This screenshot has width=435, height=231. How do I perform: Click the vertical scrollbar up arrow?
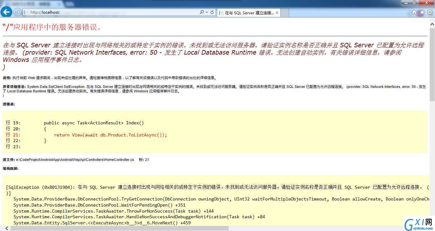click(432, 24)
